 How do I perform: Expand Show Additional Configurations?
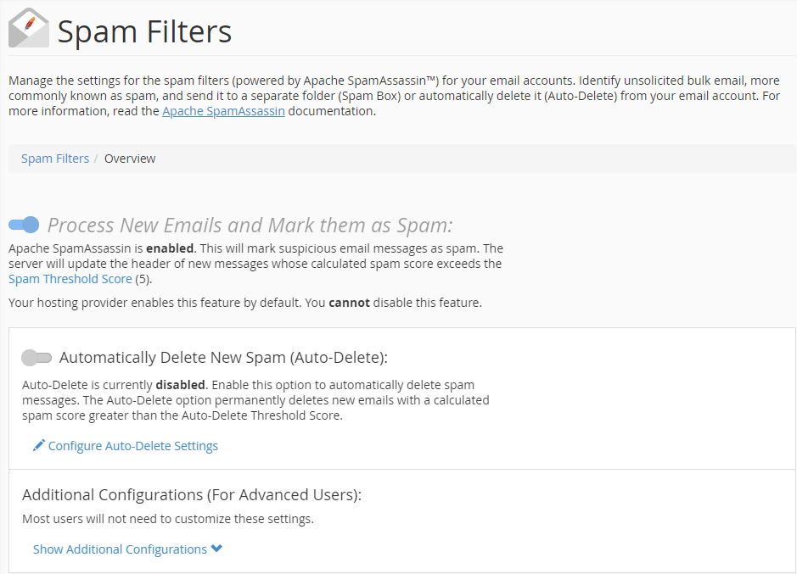tap(120, 549)
